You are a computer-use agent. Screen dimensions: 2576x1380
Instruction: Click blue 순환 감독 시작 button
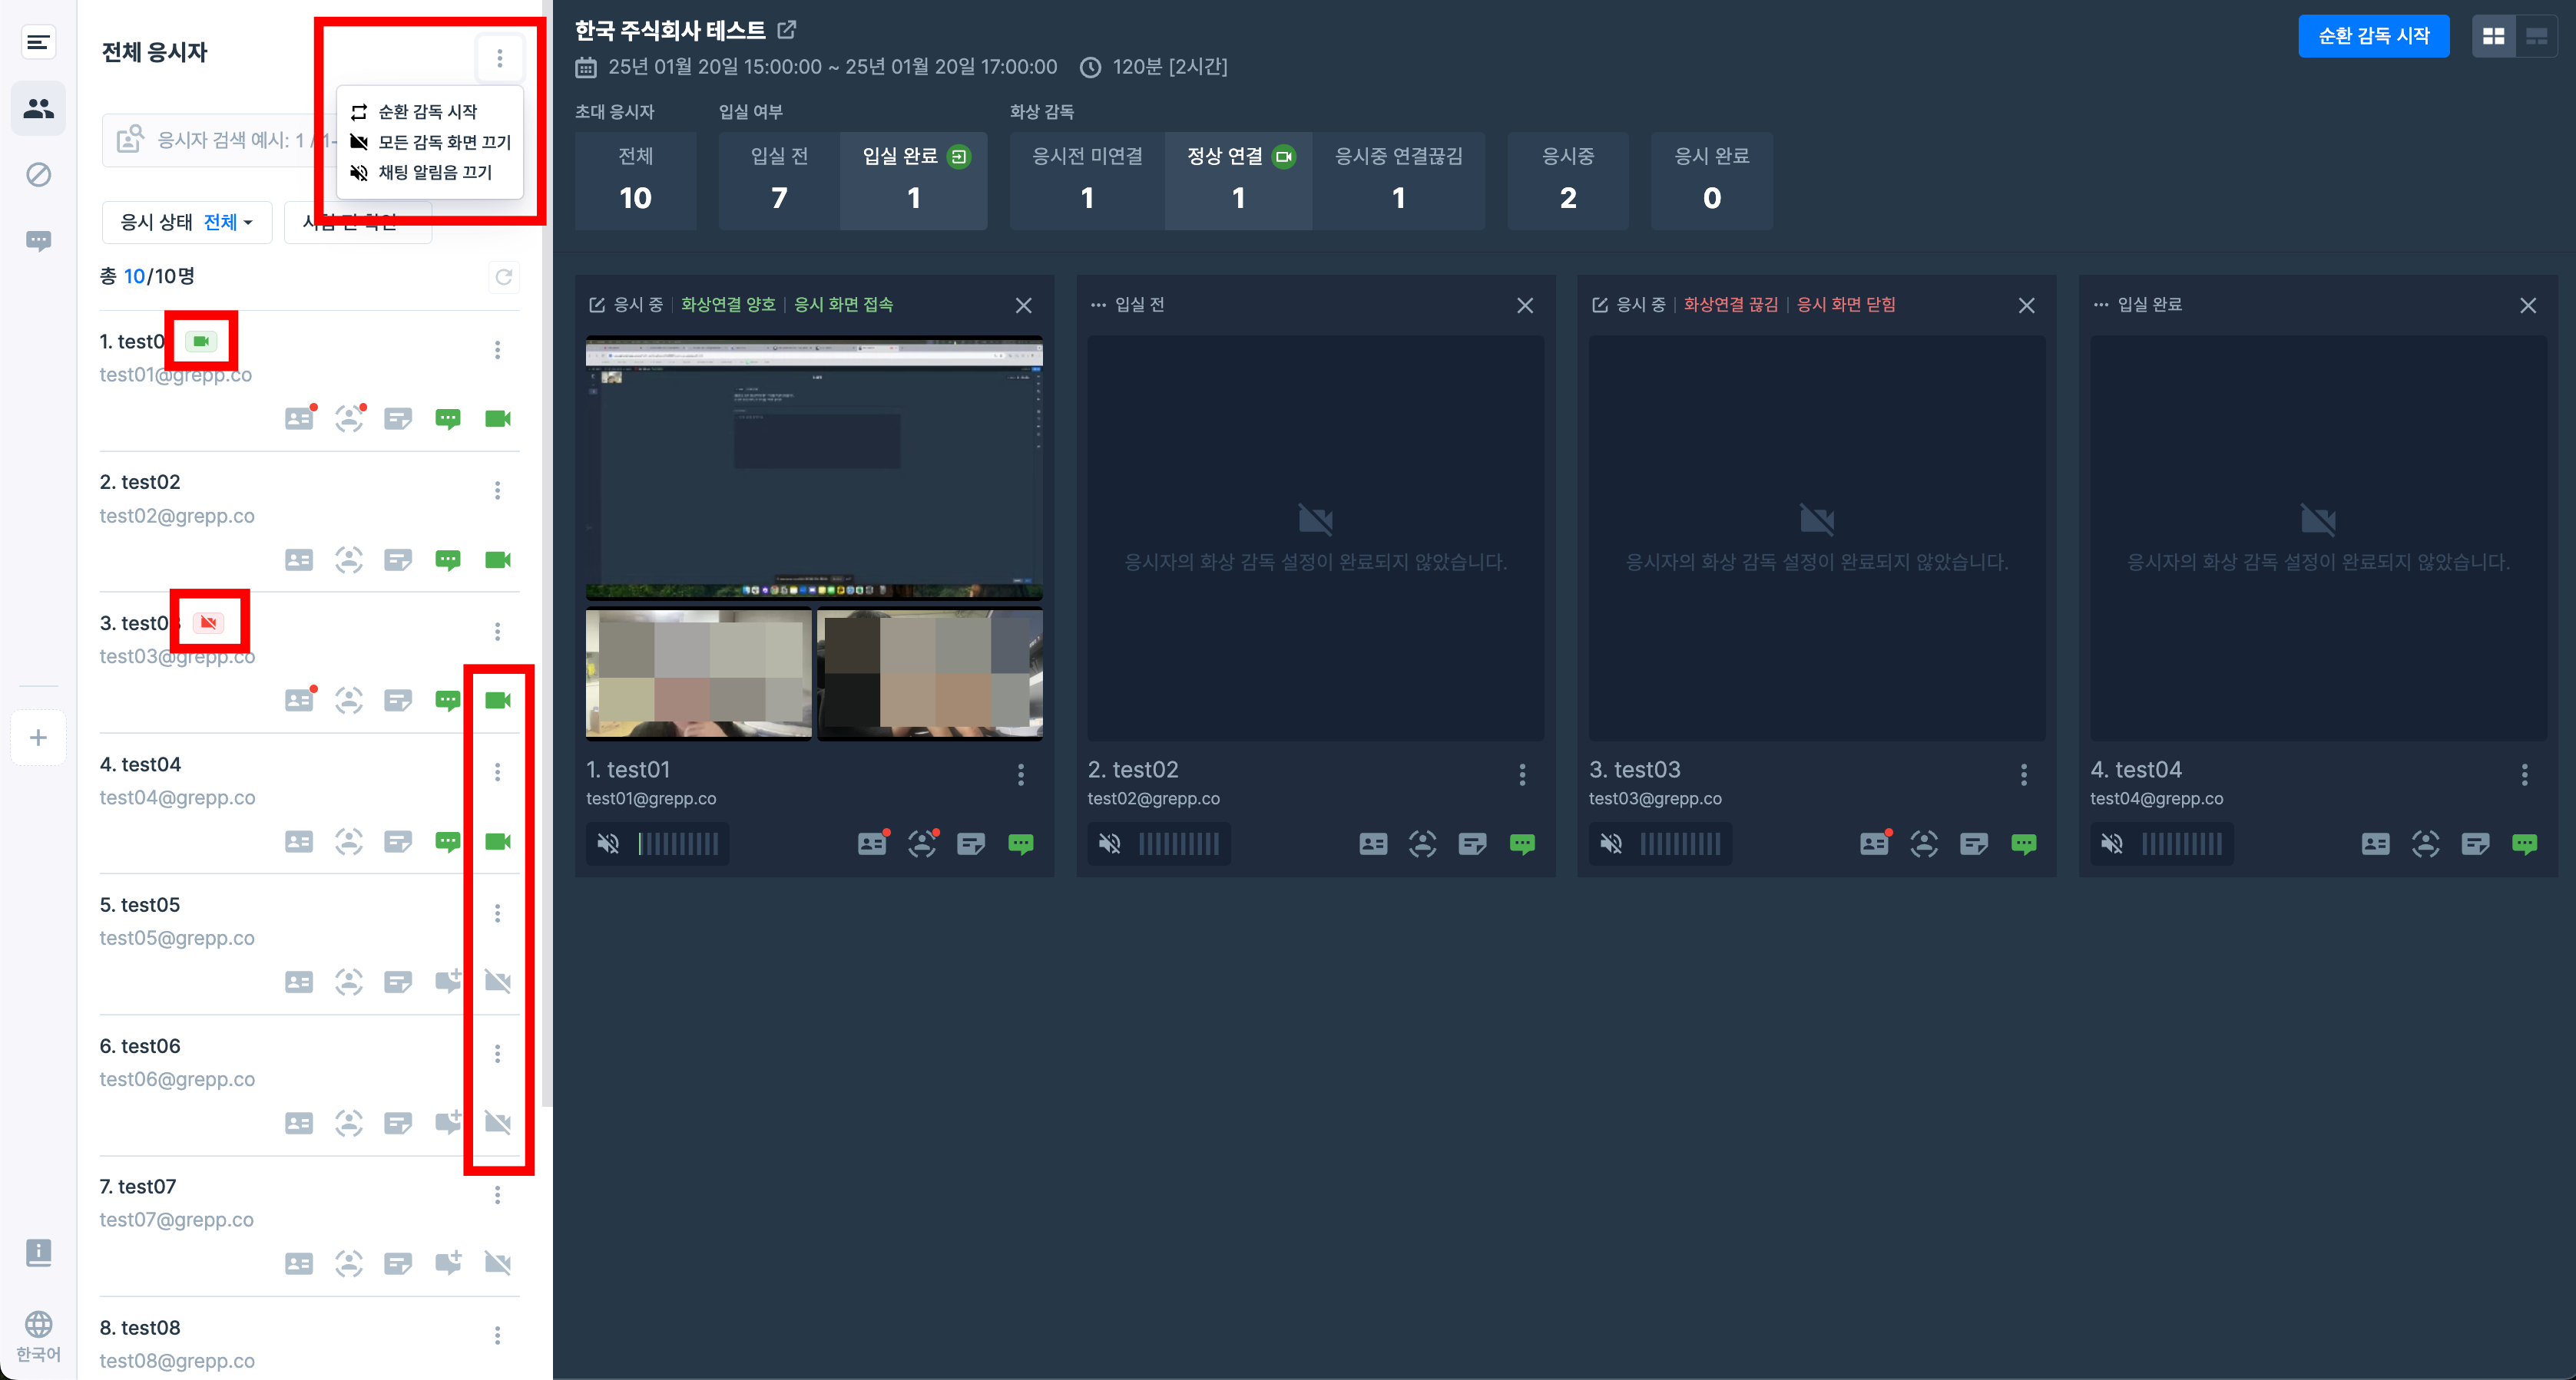(x=2373, y=36)
